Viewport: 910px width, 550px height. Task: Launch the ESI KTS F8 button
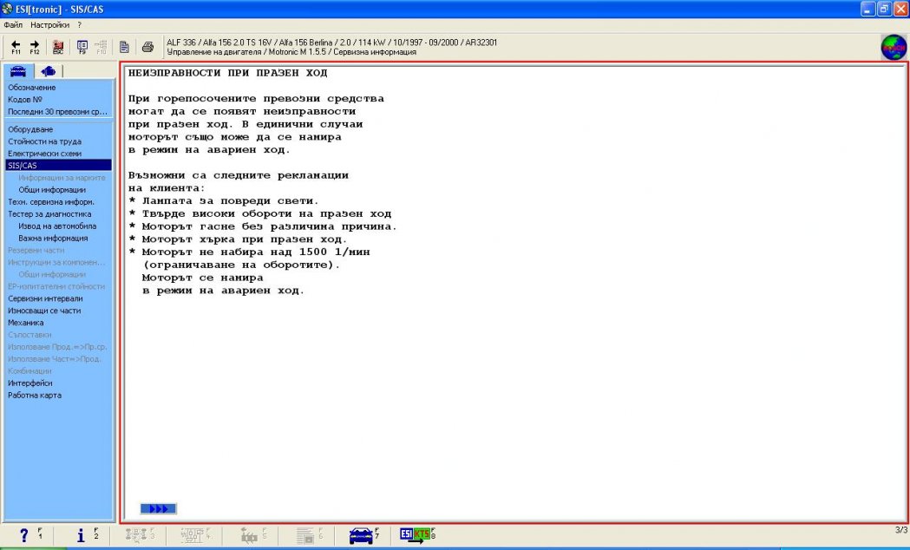pos(416,535)
